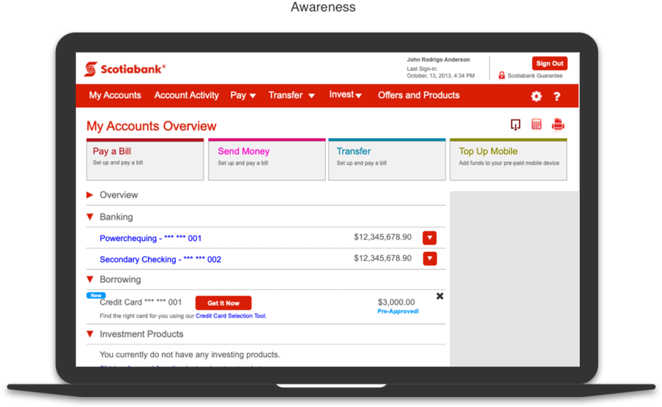Click the $3,000.00 credit amount
This screenshot has width=662, height=407.
pos(397,302)
